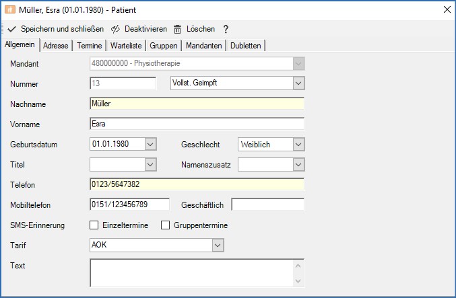Click the Deaktivieren crossed-eye icon
Image resolution: width=456 pixels, height=298 pixels.
tap(115, 29)
